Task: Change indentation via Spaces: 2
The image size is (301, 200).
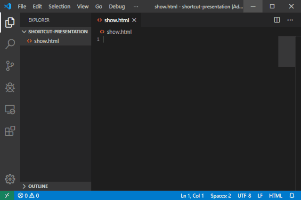Action: (x=220, y=196)
